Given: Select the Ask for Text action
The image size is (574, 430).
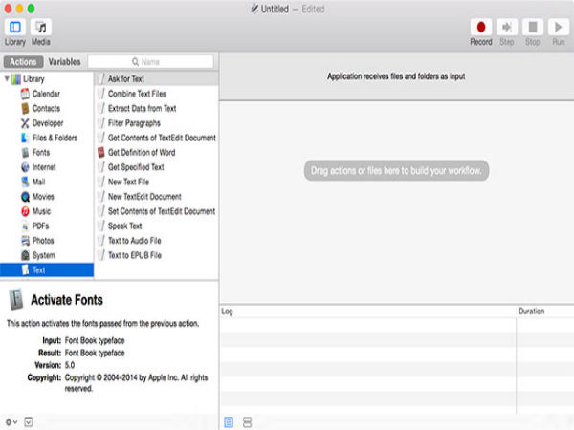Looking at the screenshot, I should tap(157, 79).
